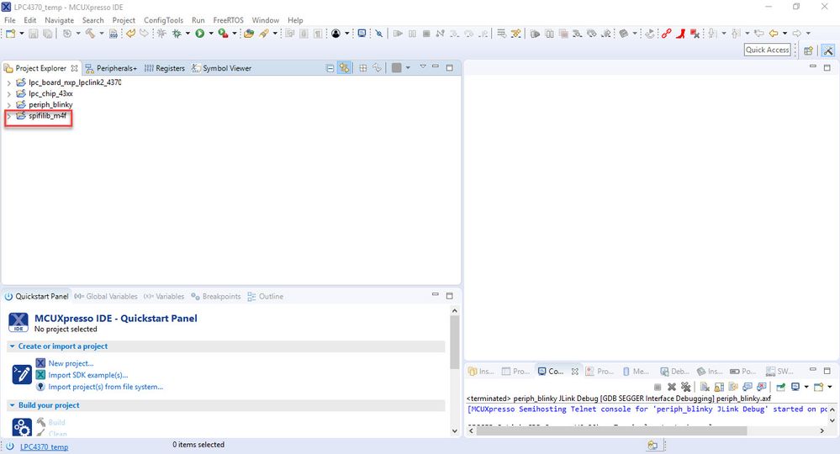Click the red chain link toolbar icon
Screen dimensions: 840x454
pos(666,33)
